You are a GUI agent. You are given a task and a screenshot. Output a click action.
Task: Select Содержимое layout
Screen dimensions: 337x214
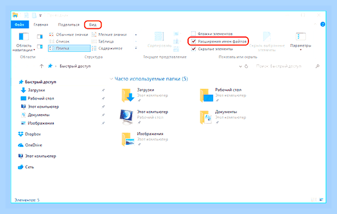point(107,48)
